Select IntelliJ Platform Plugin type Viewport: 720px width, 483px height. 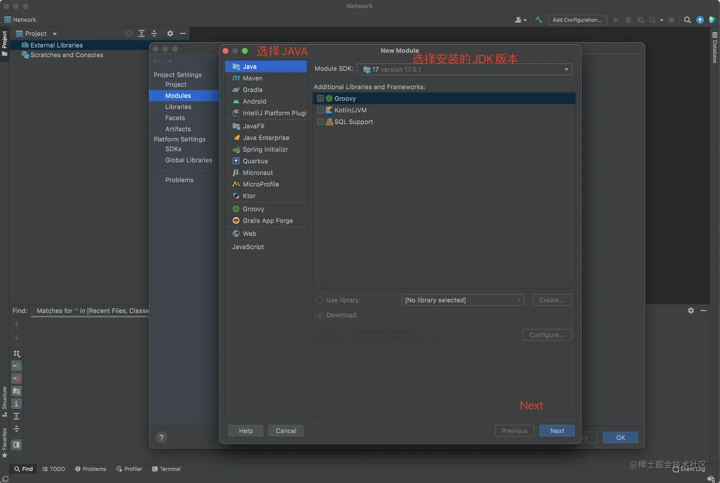[266, 113]
